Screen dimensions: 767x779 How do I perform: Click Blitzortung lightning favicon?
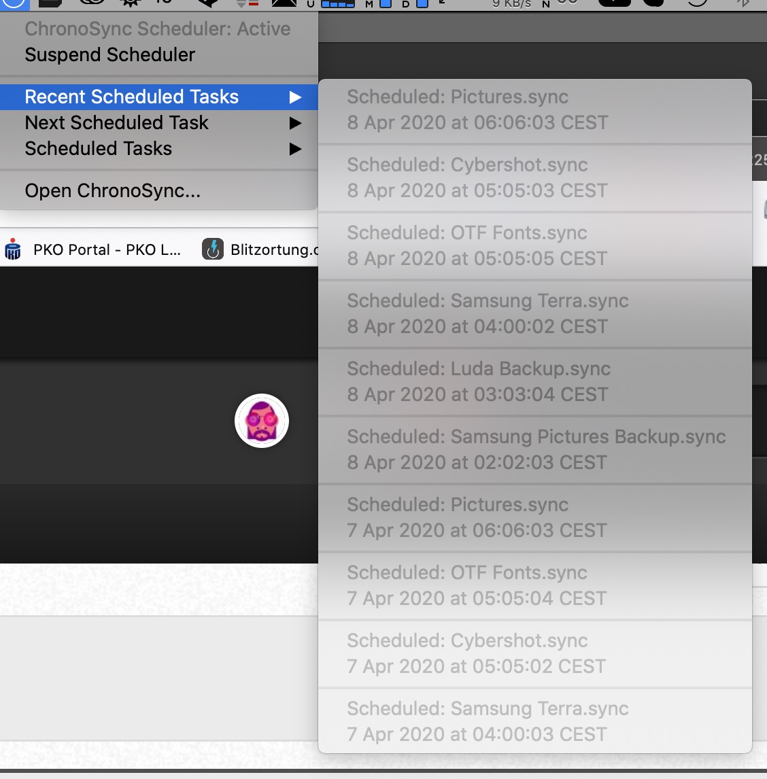[x=213, y=249]
